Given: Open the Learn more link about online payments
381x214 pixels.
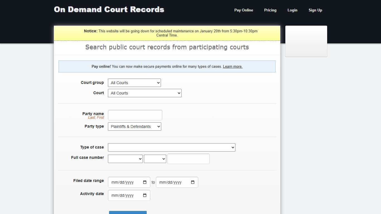Looking at the screenshot, I should coord(233,66).
